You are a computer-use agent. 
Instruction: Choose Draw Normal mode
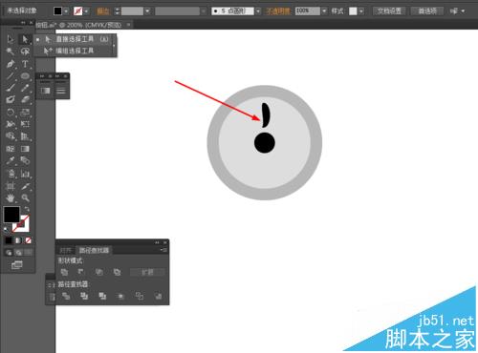[x=9, y=253]
